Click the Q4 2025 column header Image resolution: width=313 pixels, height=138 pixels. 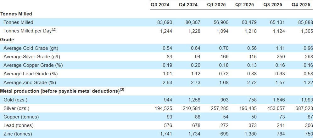pyautogui.click(x=301, y=5)
